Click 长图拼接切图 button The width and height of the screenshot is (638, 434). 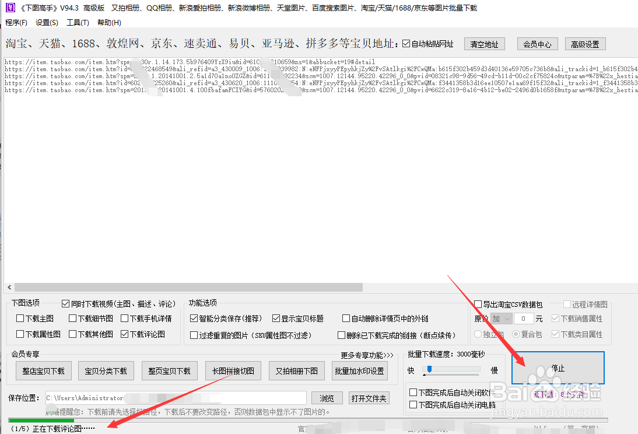(x=233, y=371)
